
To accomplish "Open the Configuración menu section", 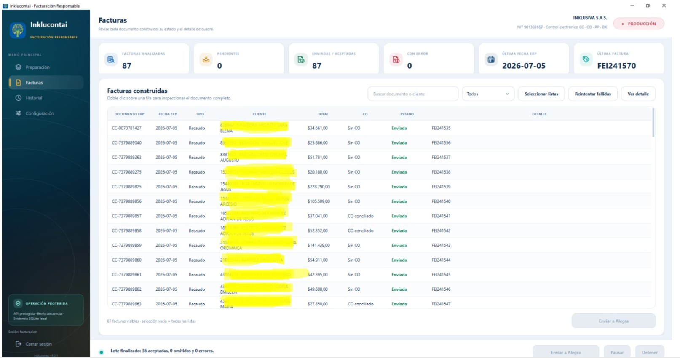I will (x=46, y=113).
